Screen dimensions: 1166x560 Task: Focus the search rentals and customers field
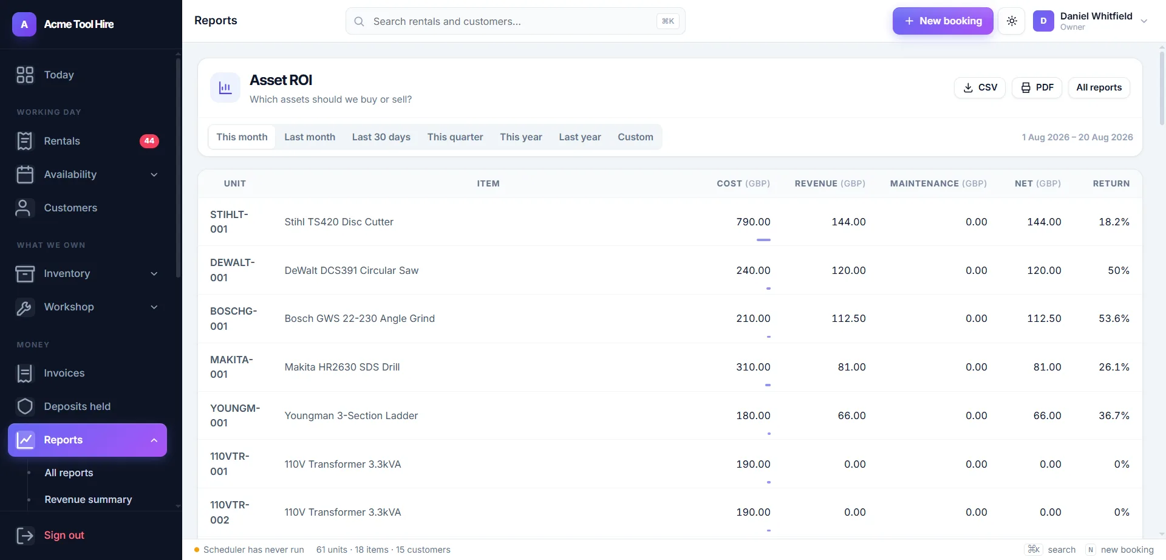click(x=515, y=21)
